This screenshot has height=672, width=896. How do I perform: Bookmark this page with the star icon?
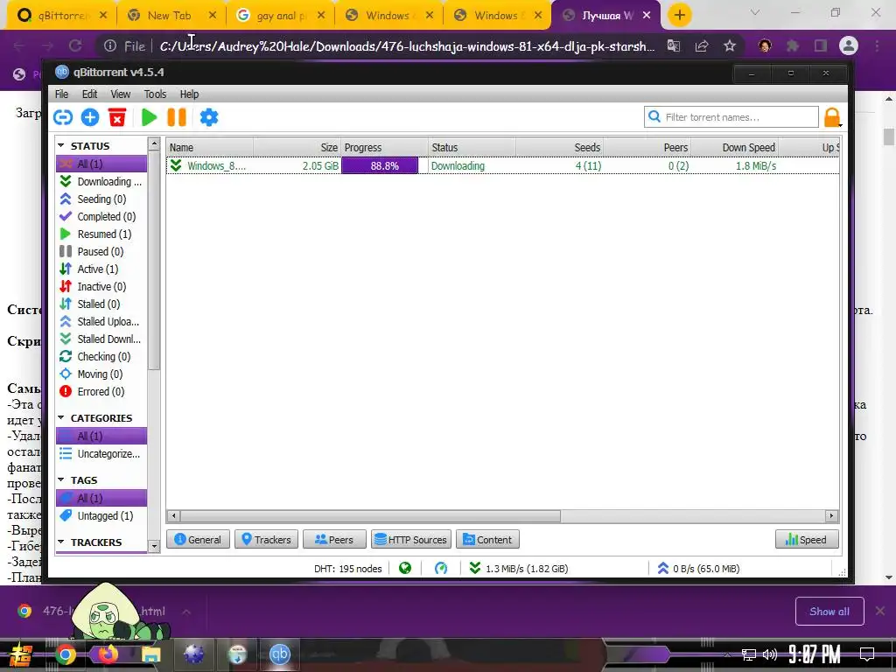click(730, 45)
